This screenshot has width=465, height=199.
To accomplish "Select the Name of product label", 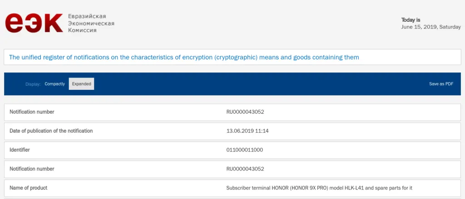I will (x=28, y=188).
